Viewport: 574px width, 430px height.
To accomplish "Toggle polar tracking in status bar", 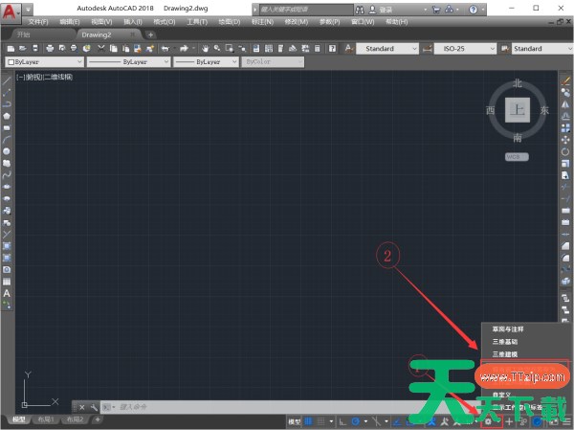I will [x=355, y=421].
